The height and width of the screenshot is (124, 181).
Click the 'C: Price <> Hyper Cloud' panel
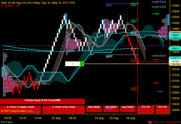20,109
